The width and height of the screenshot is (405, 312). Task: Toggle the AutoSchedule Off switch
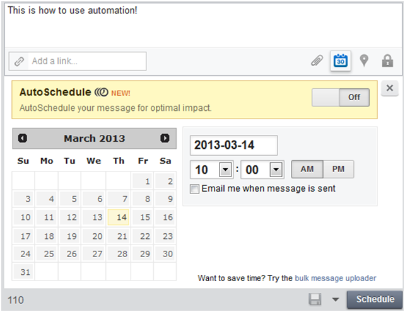pyautogui.click(x=341, y=97)
